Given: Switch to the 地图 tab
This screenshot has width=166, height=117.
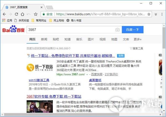Looking at the screenshot, I should click(114, 39).
